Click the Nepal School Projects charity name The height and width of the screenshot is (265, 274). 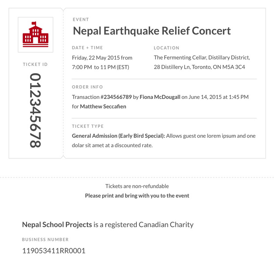pos(57,224)
